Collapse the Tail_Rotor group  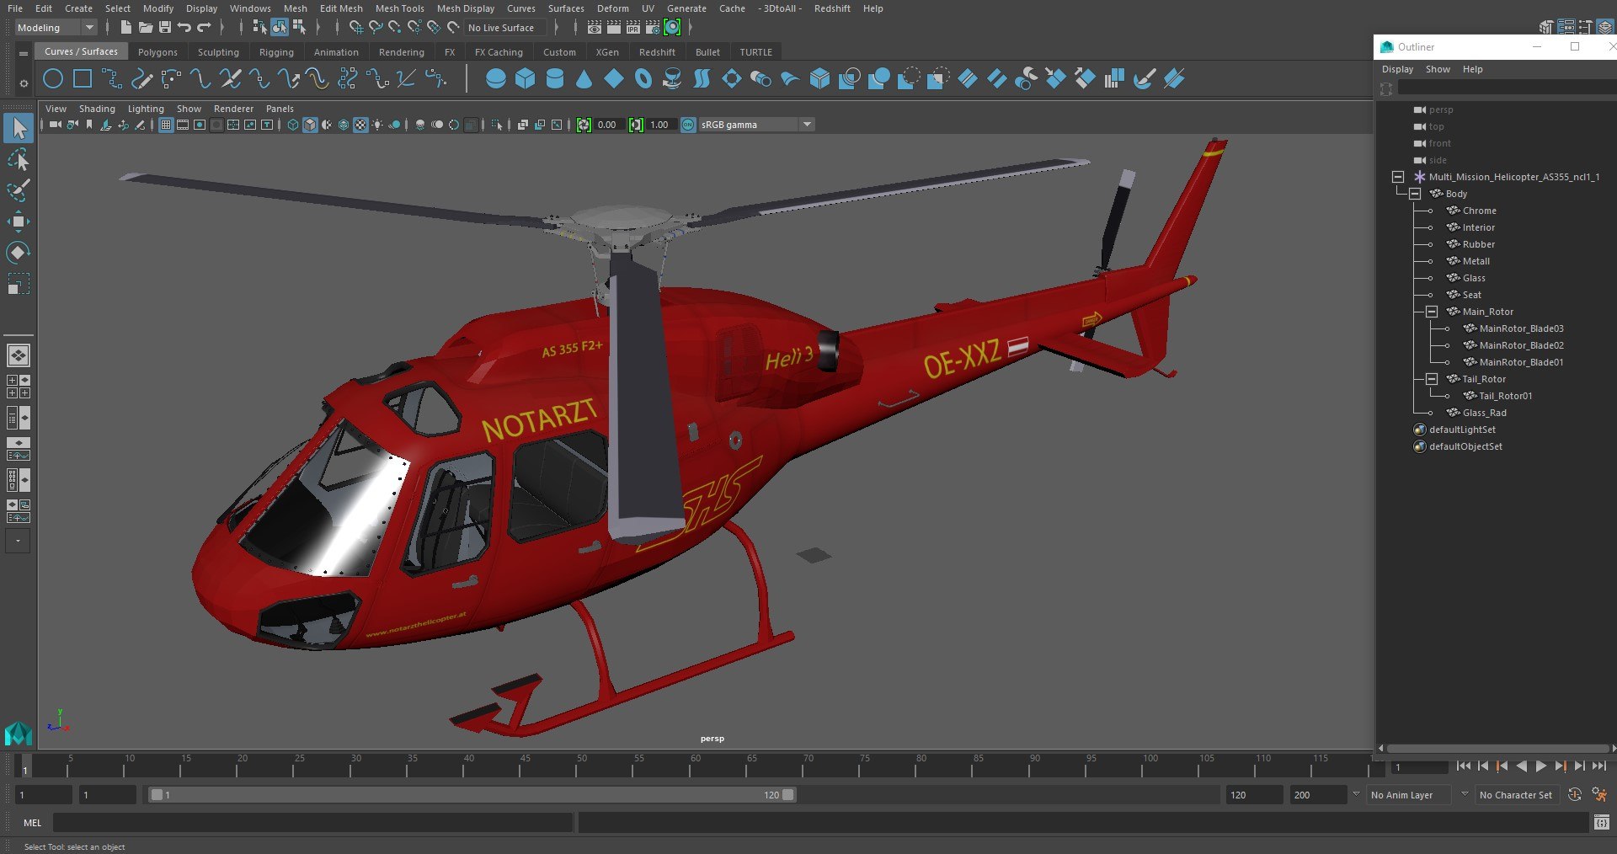1432,379
